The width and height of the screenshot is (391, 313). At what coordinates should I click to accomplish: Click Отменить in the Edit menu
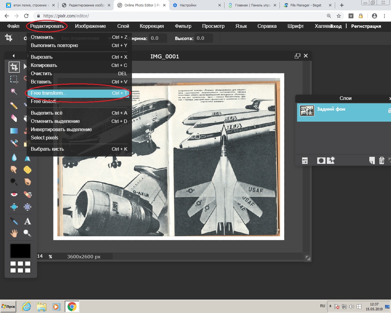[79, 37]
